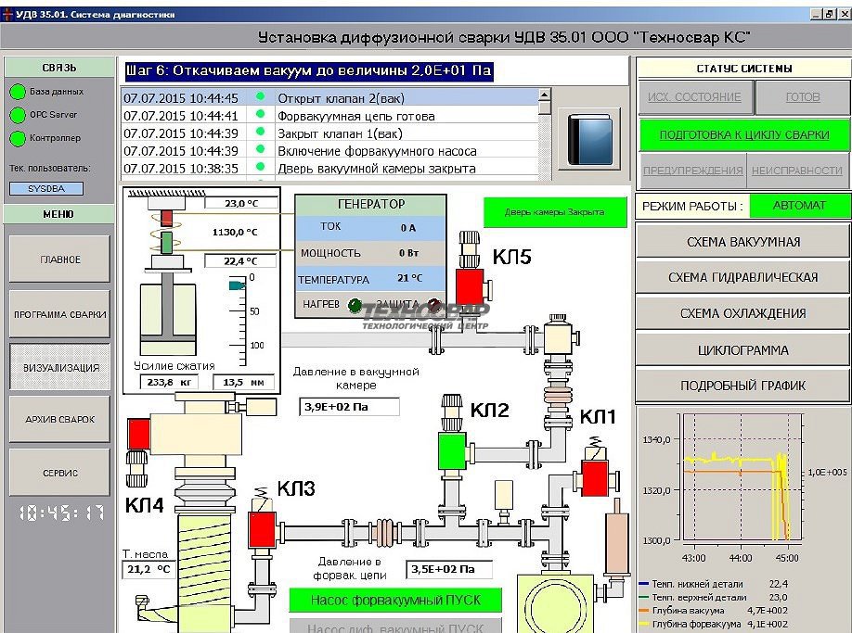This screenshot has height=633, width=852.
Task: Click compression force value 233,8 кг
Action: coord(169,382)
